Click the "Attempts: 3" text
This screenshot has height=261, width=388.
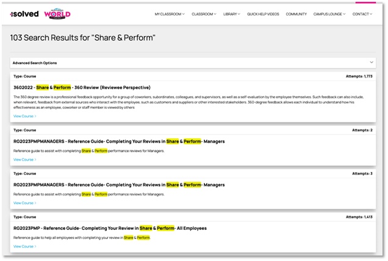362,174
